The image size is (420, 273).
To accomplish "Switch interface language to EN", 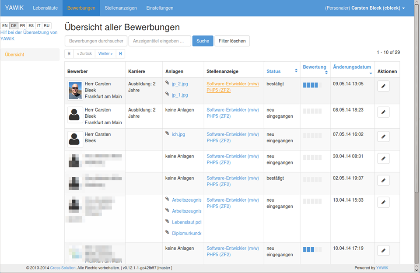I will pos(5,25).
